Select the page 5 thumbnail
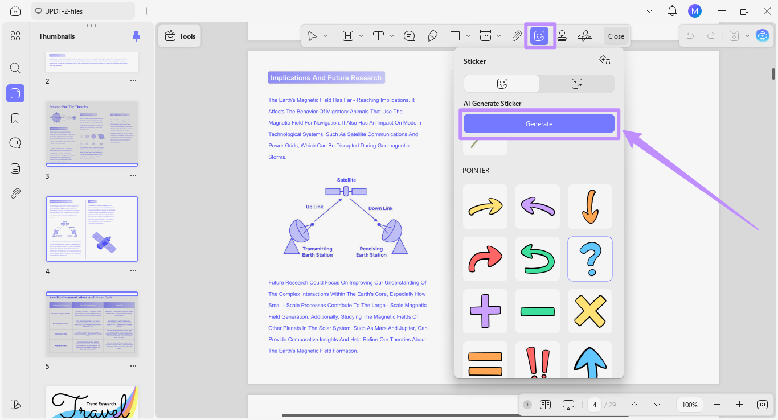Image resolution: width=778 pixels, height=420 pixels. pos(92,324)
